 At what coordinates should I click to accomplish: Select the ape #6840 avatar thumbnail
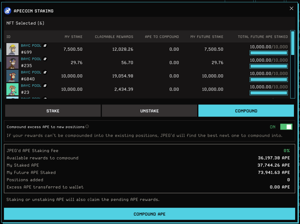(12, 76)
